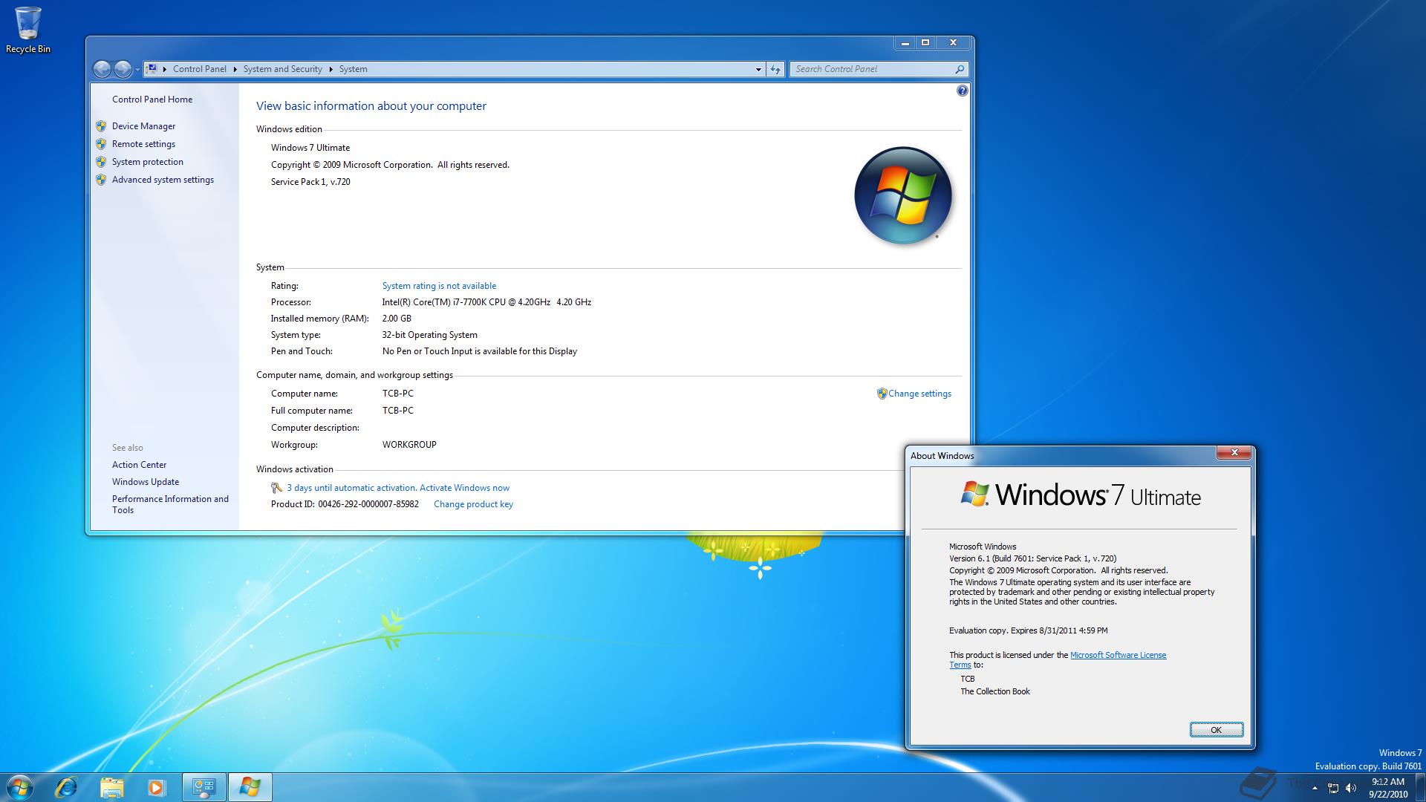Viewport: 1426px width, 802px height.
Task: Open the Recycle Bin desktop icon
Action: [28, 30]
